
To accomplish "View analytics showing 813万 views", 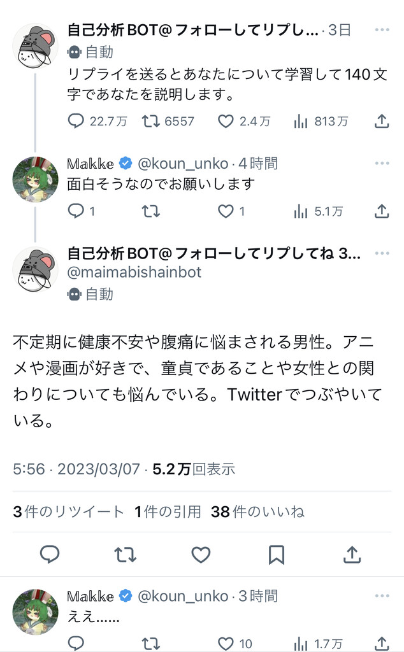I will (x=301, y=121).
